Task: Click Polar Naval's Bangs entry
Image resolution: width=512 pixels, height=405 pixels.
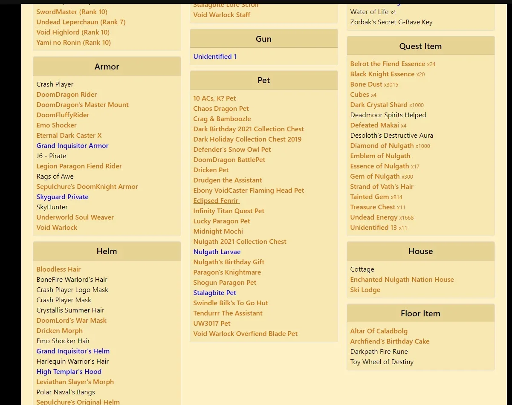Action: [x=66, y=392]
